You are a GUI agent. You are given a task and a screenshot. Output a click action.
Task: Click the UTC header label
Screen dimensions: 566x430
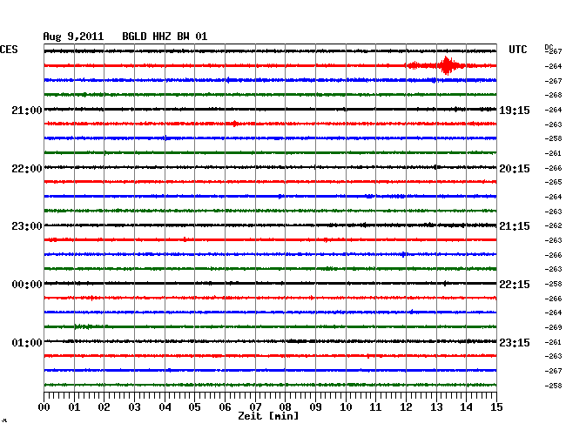click(517, 50)
